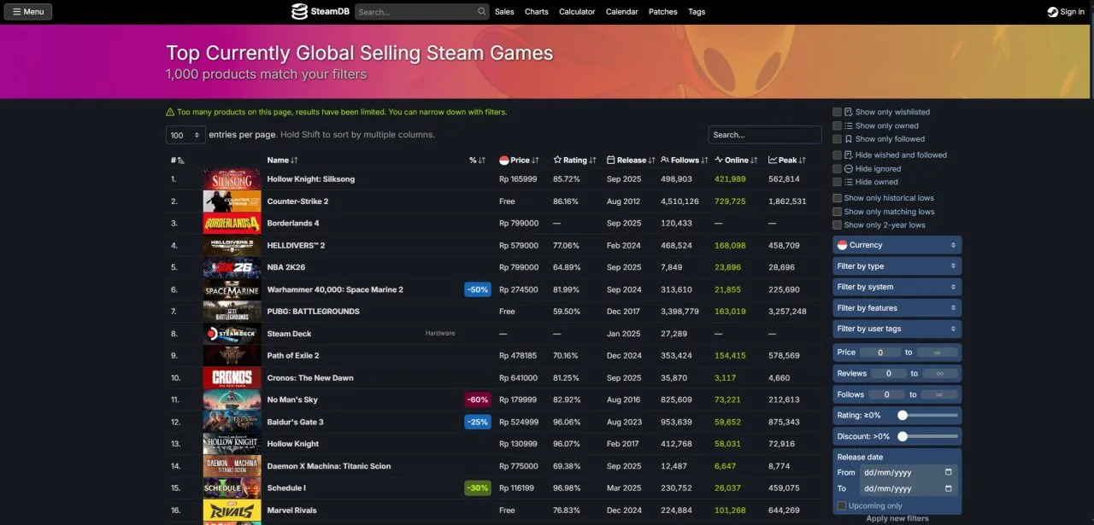Click the table Search input field
Screen dimensions: 1094x525
[x=764, y=134]
